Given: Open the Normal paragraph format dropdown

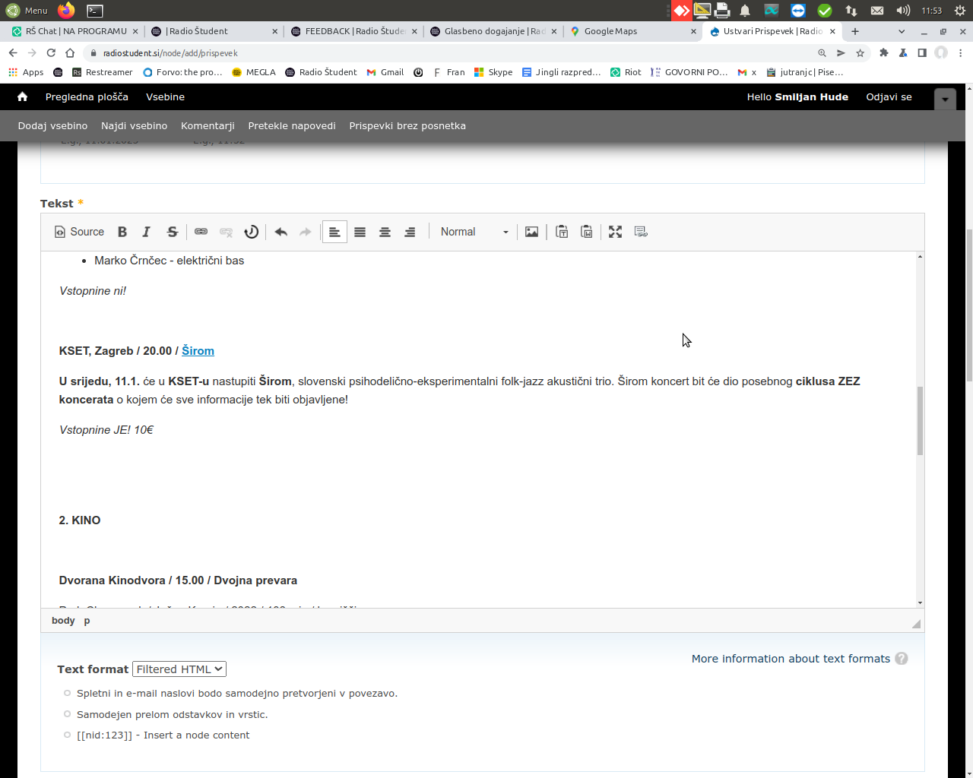Looking at the screenshot, I should pyautogui.click(x=474, y=232).
